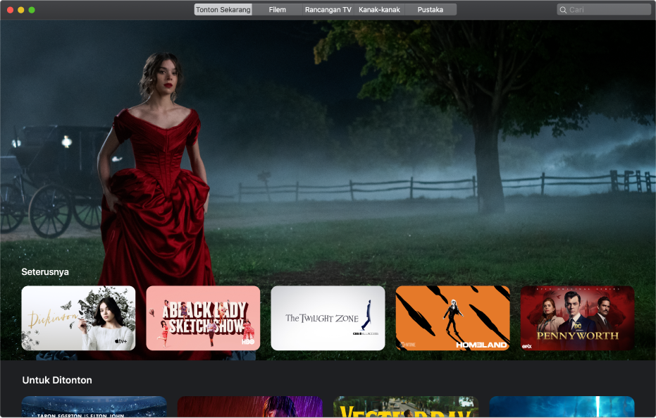This screenshot has width=656, height=418.
Task: Click the Cari search field
Action: pyautogui.click(x=604, y=10)
